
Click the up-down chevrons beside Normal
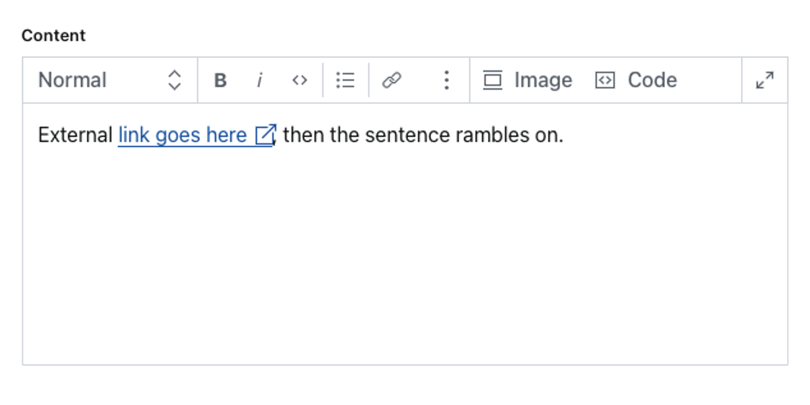tap(174, 80)
